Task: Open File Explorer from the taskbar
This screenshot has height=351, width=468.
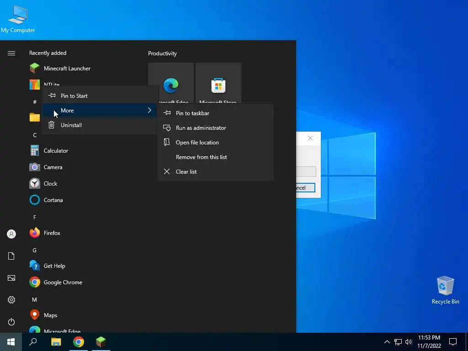Action: 56,342
